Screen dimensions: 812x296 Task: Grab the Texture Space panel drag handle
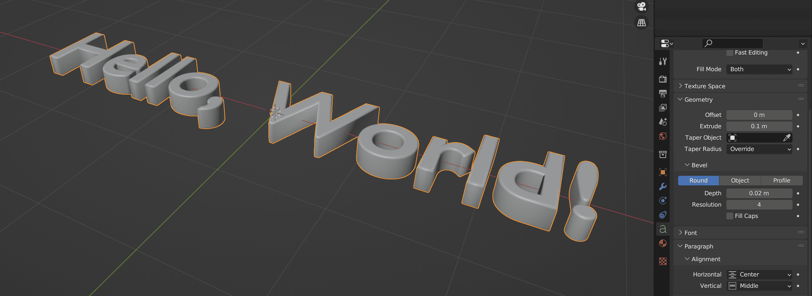click(x=801, y=86)
